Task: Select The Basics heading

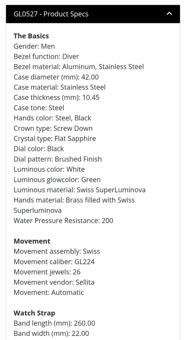Action: click(31, 36)
